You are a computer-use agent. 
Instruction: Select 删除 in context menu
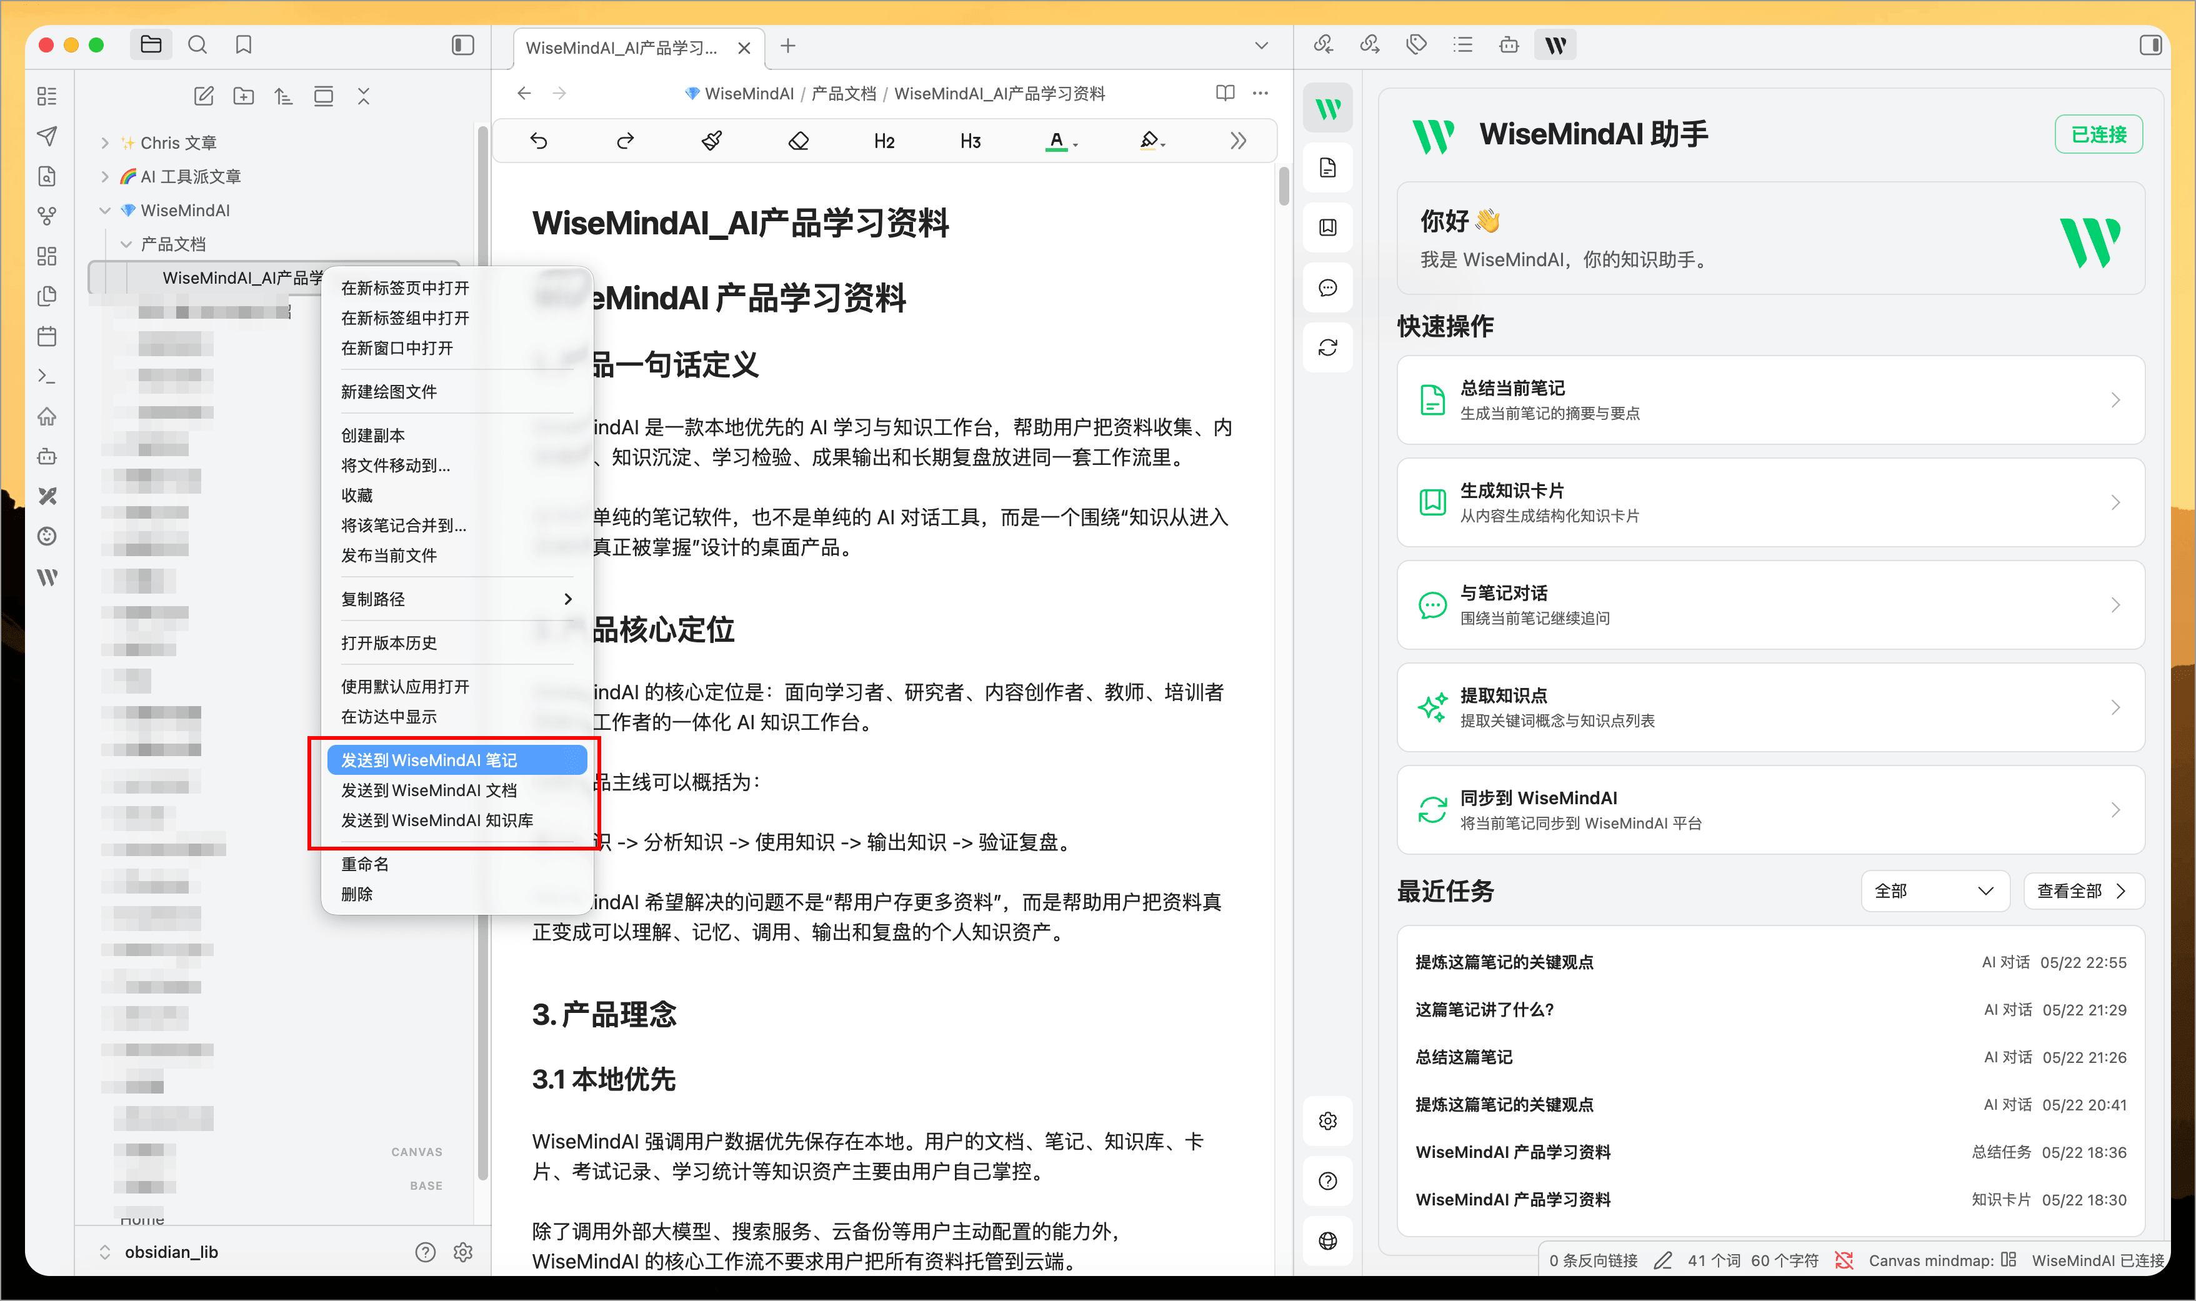coord(457,894)
